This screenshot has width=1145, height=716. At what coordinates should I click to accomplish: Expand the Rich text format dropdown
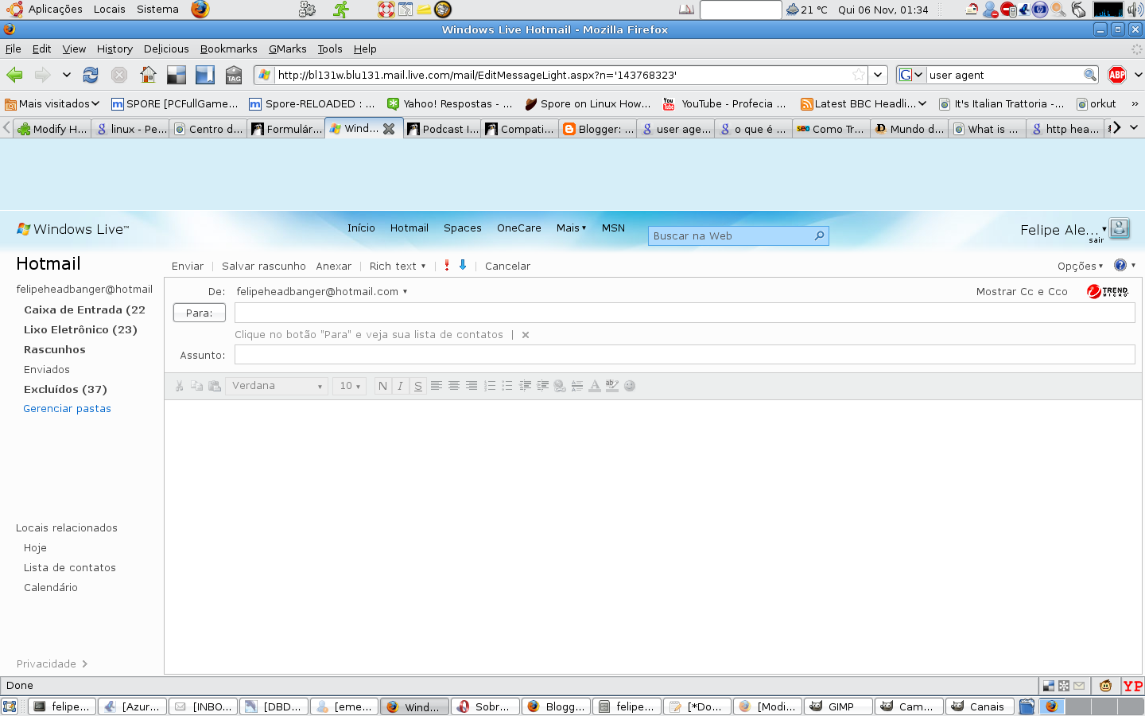pyautogui.click(x=398, y=266)
